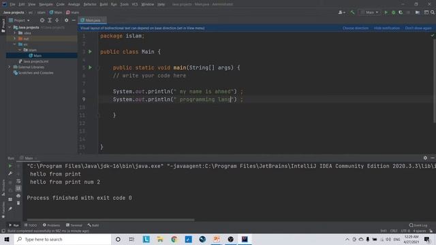Toggle the Structure side tool window stripe
This screenshot has height=245, width=436.
(x=3, y=188)
